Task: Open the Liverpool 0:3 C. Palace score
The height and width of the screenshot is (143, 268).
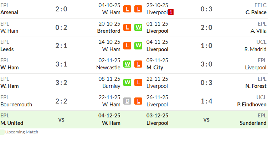Action: [206, 9]
